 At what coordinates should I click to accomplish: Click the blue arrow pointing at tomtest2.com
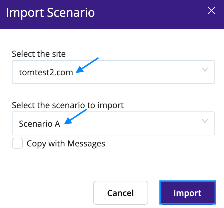coord(87,65)
